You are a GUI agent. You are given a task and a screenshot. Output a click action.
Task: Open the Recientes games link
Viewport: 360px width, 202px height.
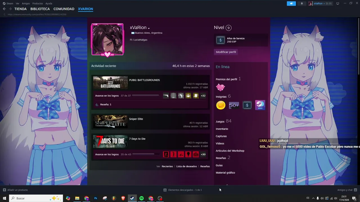(x=167, y=166)
